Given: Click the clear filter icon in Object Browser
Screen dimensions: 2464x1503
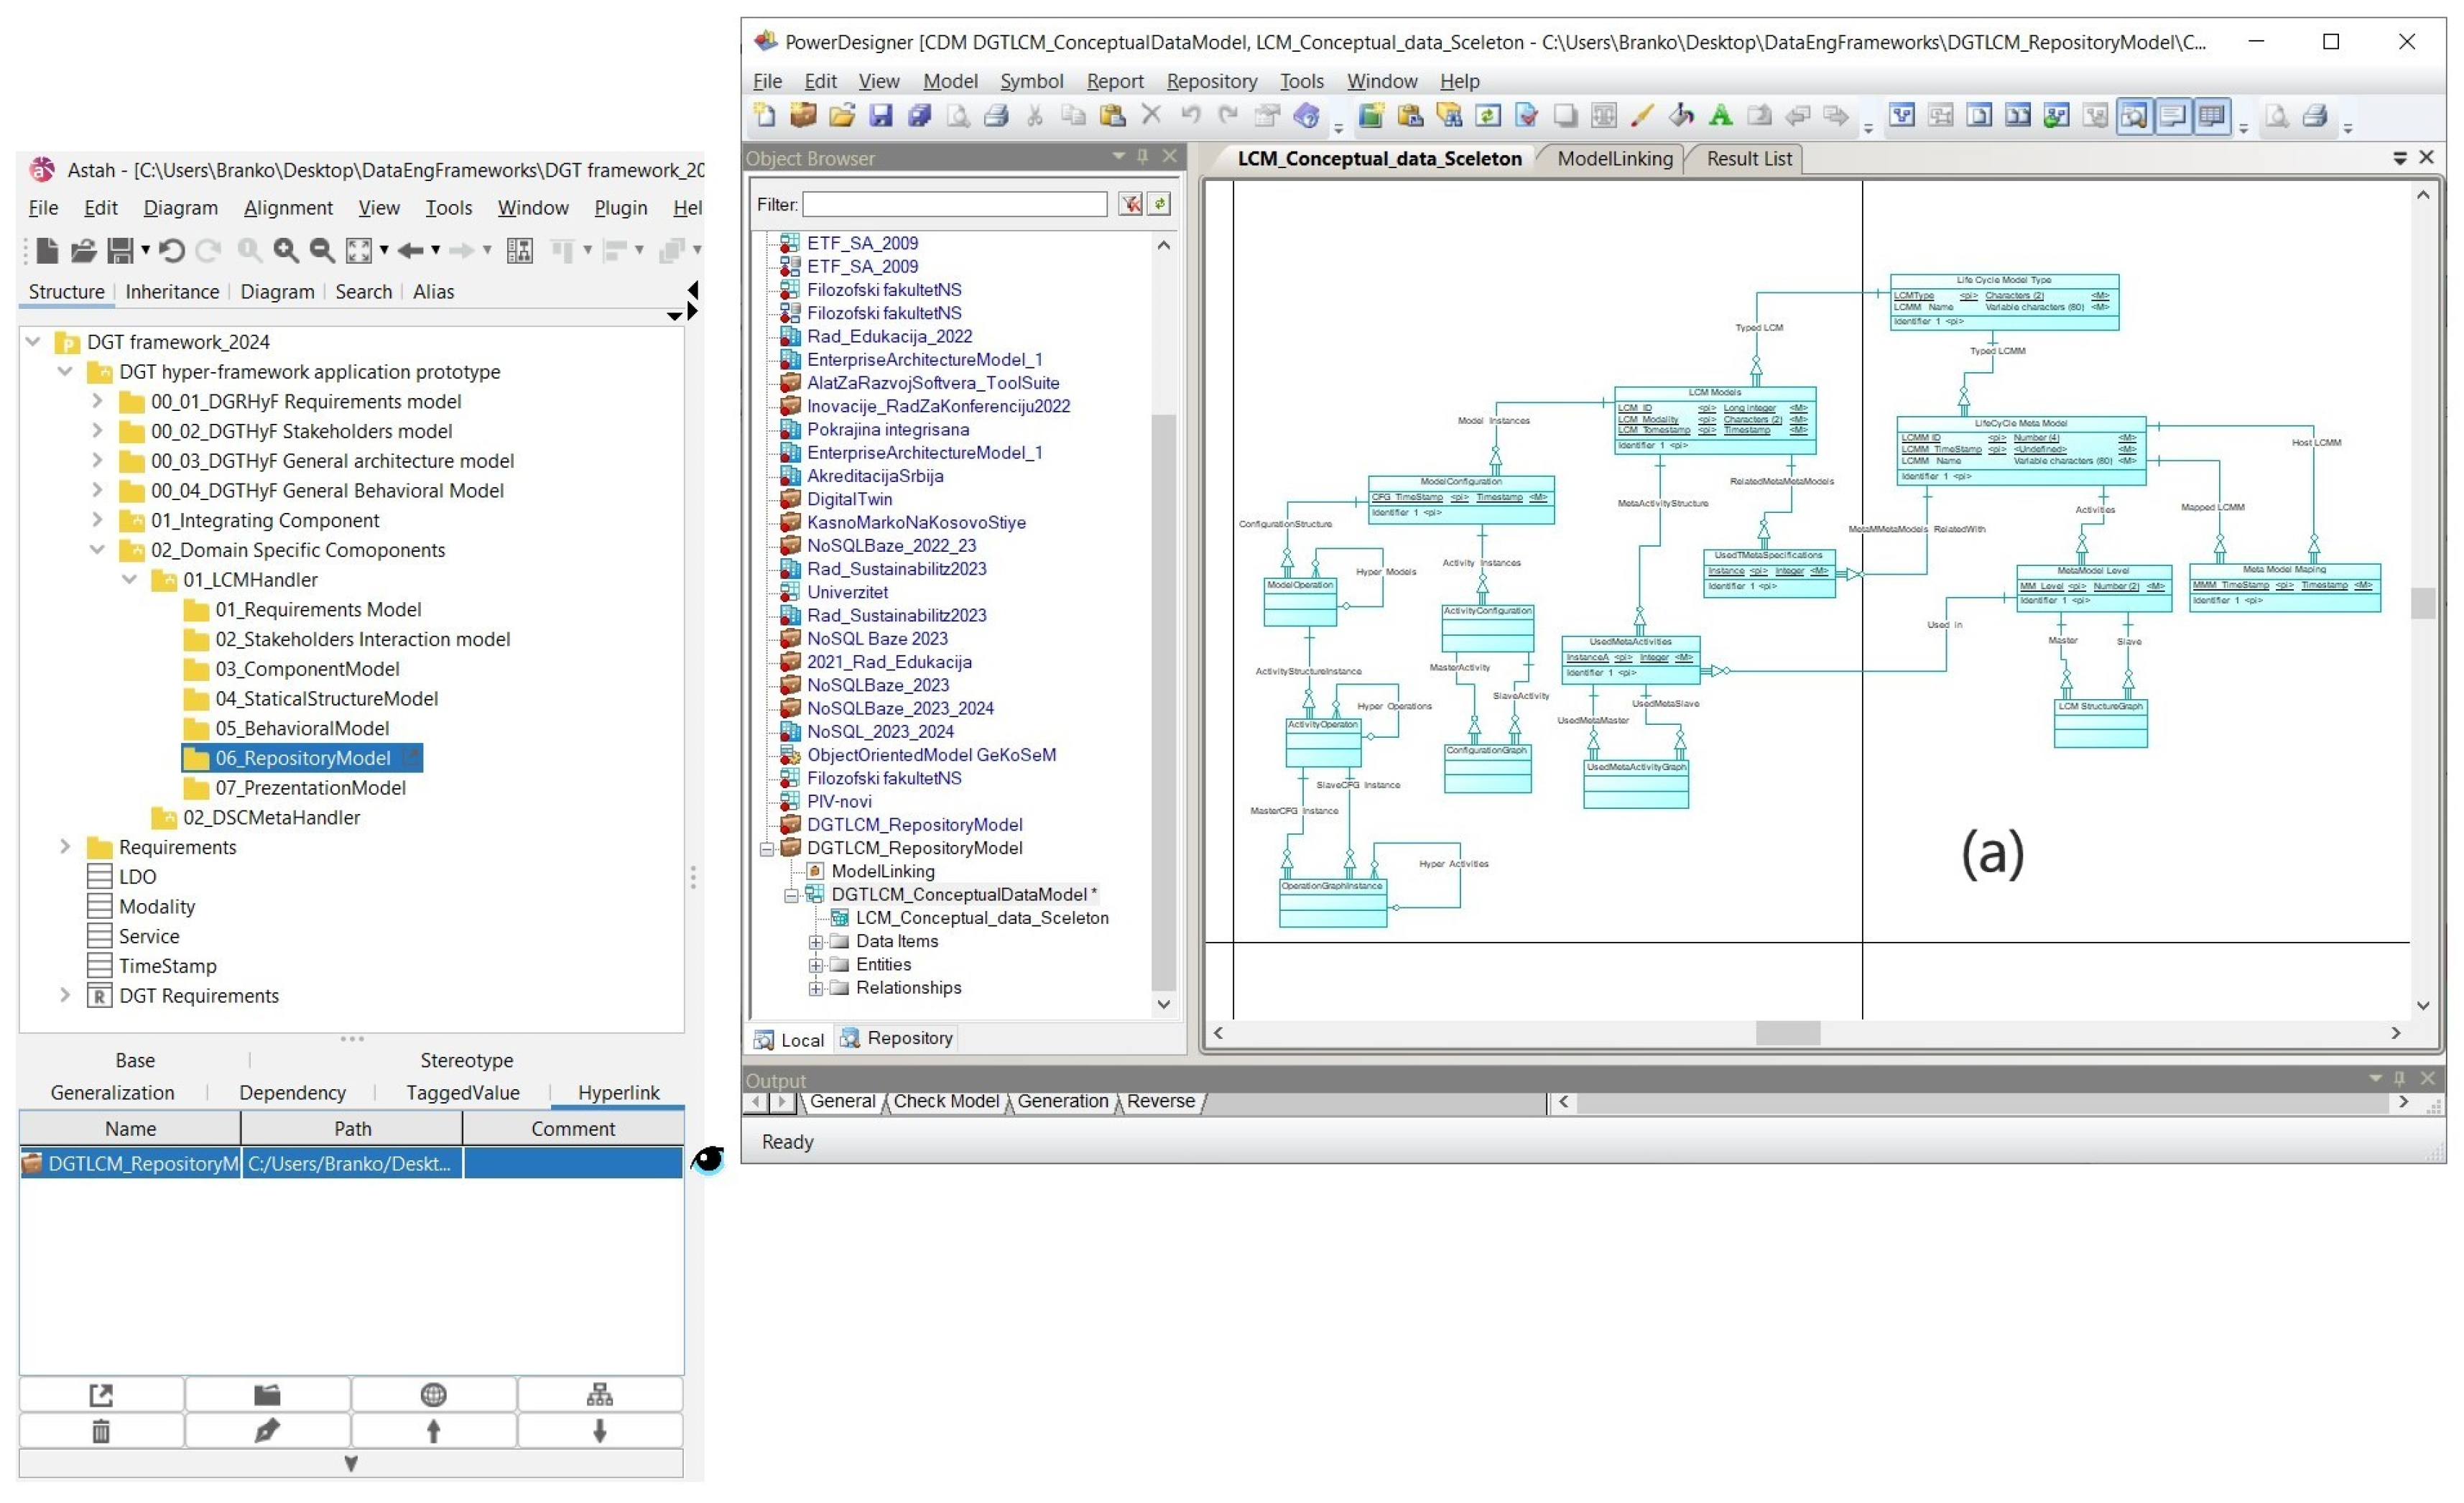Looking at the screenshot, I should [x=1130, y=204].
